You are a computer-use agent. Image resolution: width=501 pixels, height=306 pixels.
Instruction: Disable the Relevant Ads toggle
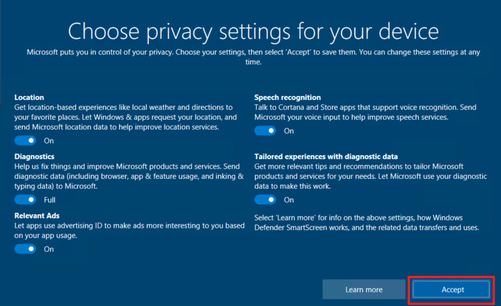[x=25, y=249]
